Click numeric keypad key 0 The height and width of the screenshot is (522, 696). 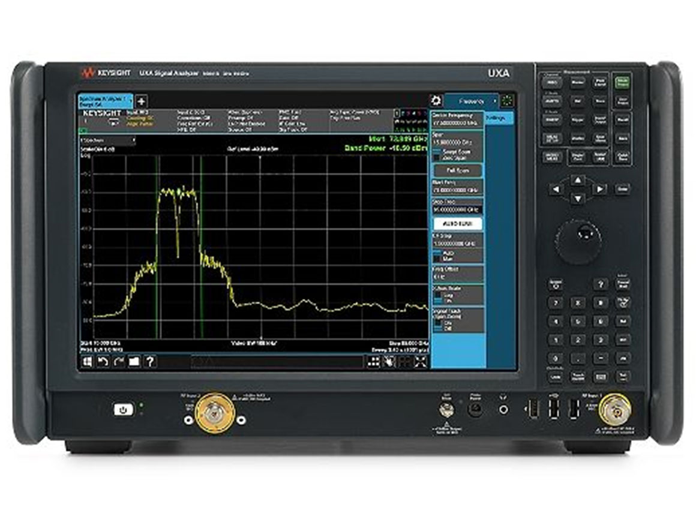[x=555, y=359]
